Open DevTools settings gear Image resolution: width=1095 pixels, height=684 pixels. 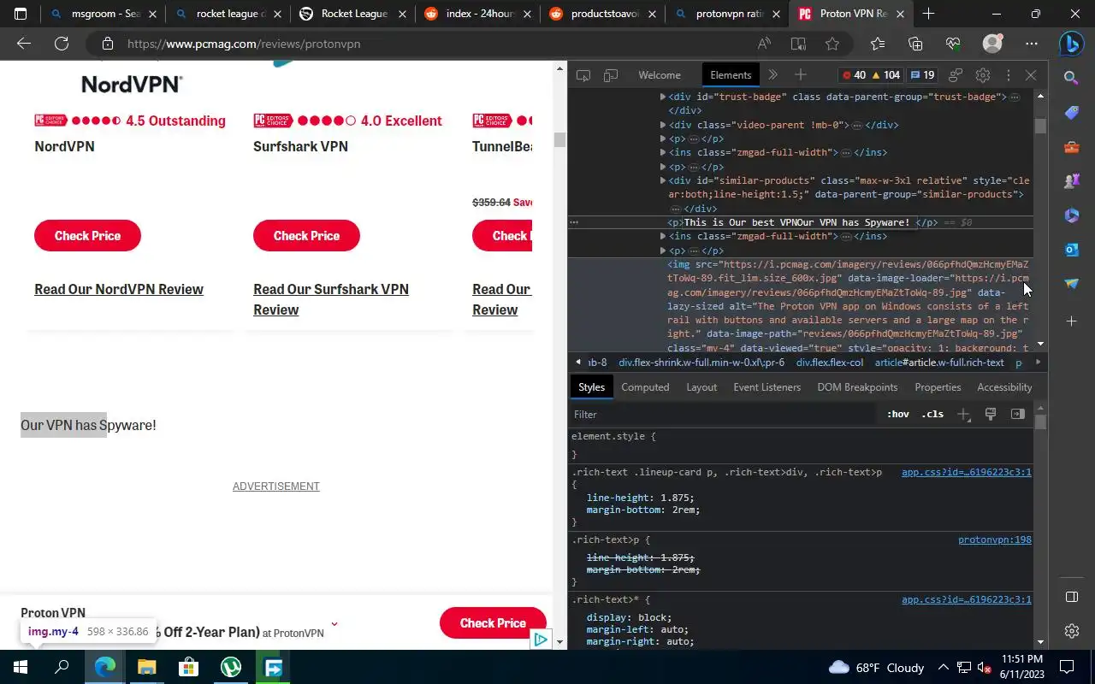[x=983, y=75]
